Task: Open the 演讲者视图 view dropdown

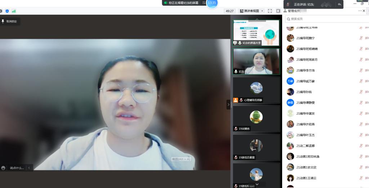Action: [252, 11]
